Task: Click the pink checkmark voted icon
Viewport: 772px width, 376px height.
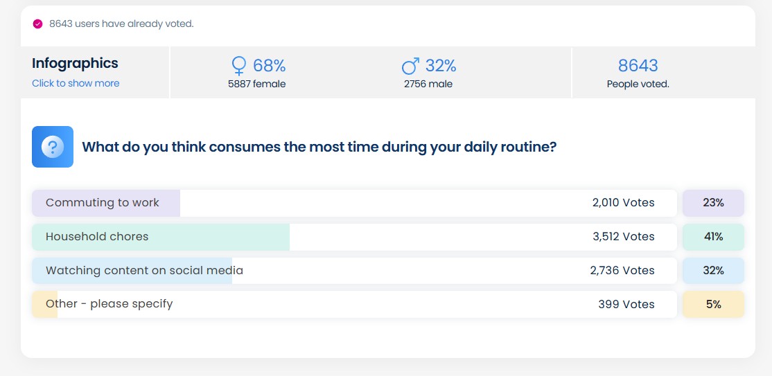Action: coord(37,24)
